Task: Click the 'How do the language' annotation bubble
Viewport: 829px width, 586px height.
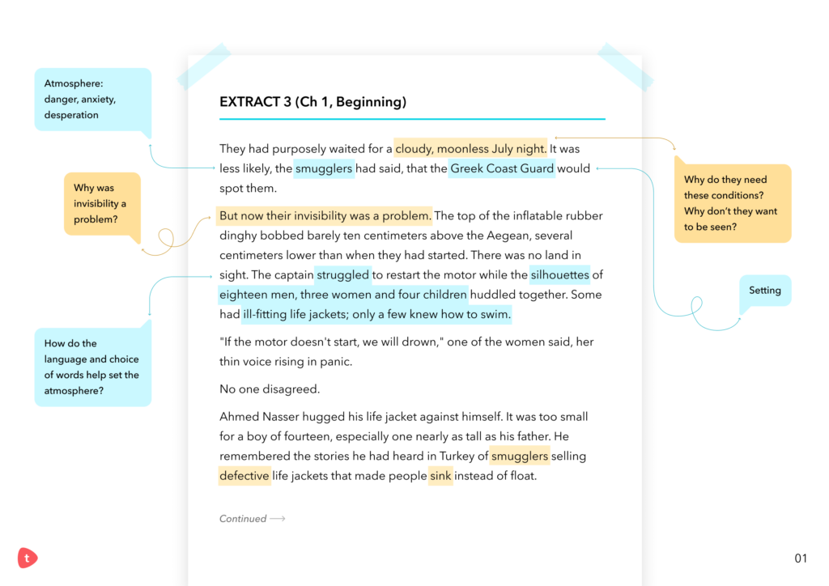Action: tap(92, 367)
